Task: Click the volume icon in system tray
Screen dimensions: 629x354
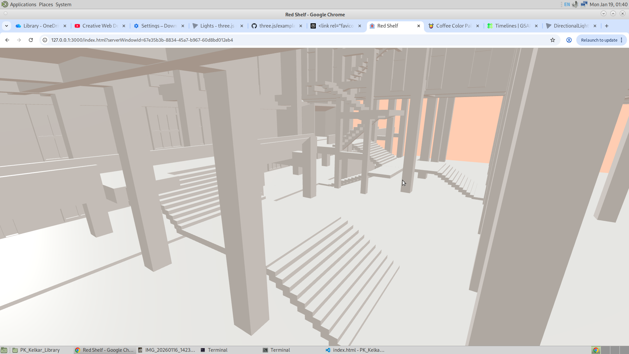Action: (x=575, y=4)
